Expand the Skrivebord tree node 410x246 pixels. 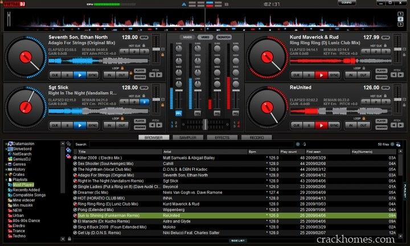point(6,149)
